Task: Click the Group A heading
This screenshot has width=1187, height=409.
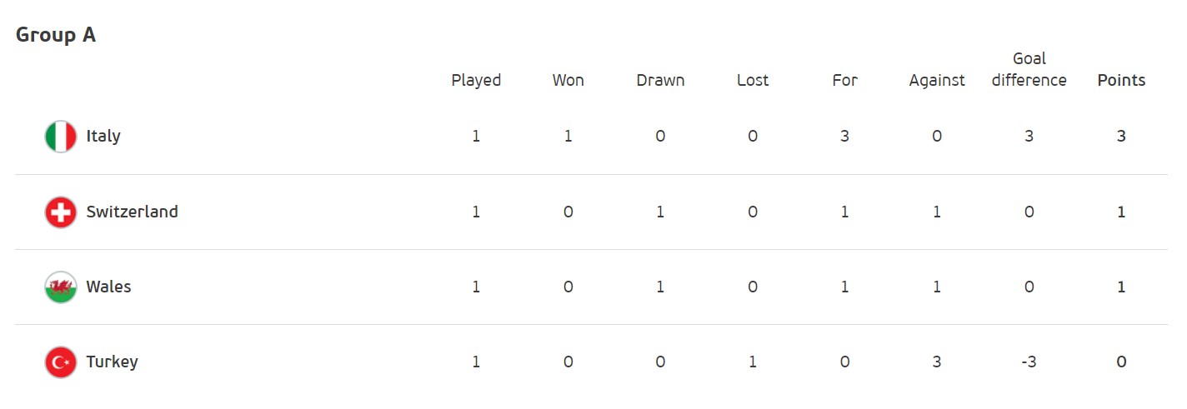Action: click(56, 35)
